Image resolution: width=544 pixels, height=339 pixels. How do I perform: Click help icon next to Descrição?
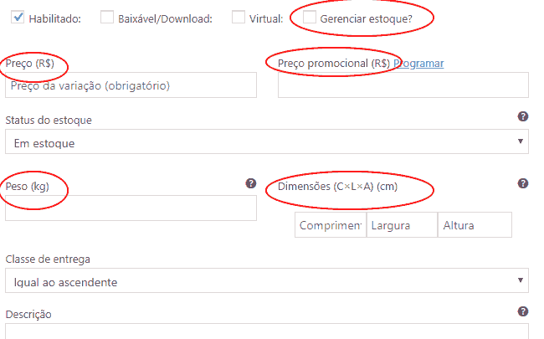point(523,311)
